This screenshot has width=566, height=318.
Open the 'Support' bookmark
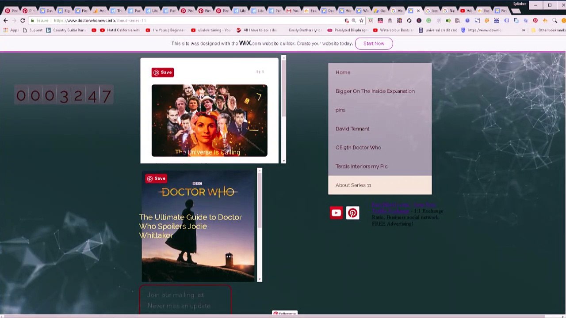click(33, 30)
